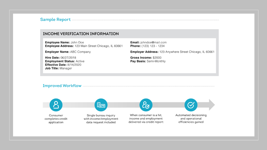The width and height of the screenshot is (267, 150).
Task: Click the 'Consumer completes credit application' caption
Action: [x=56, y=119]
